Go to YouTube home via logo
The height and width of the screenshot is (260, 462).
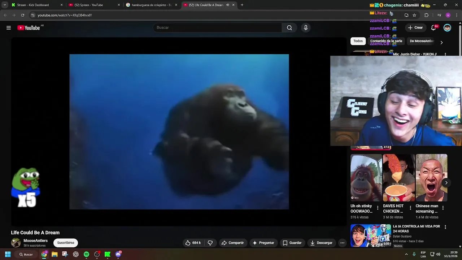click(x=29, y=28)
